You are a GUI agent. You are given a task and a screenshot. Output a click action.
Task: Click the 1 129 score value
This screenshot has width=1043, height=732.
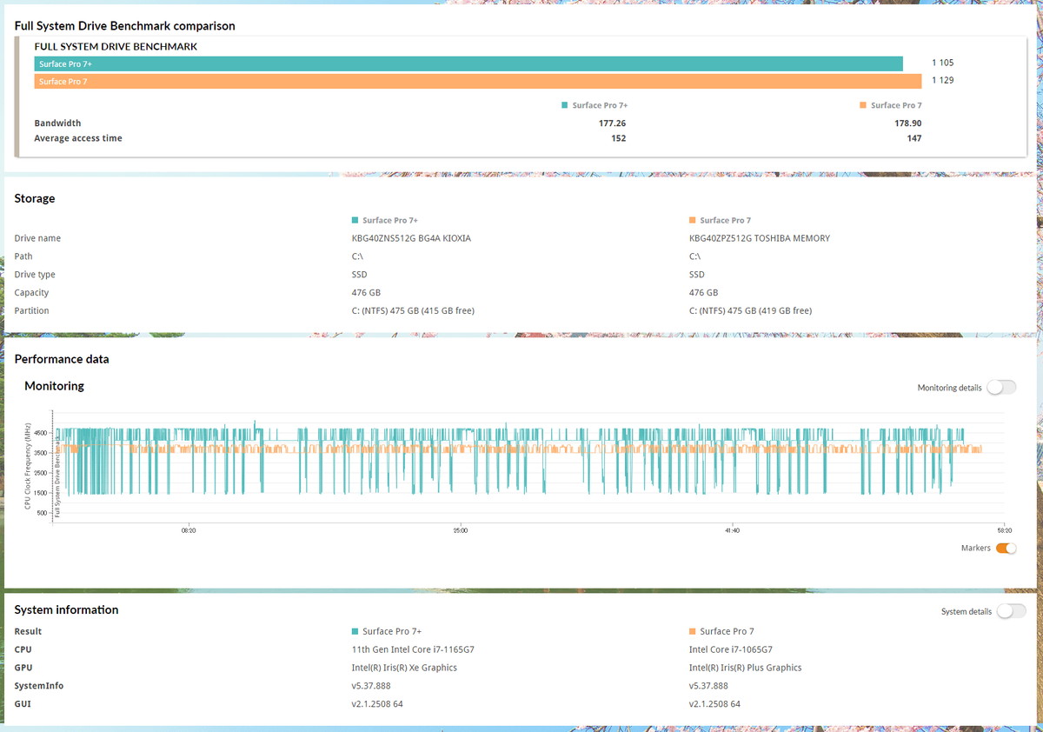pyautogui.click(x=943, y=81)
